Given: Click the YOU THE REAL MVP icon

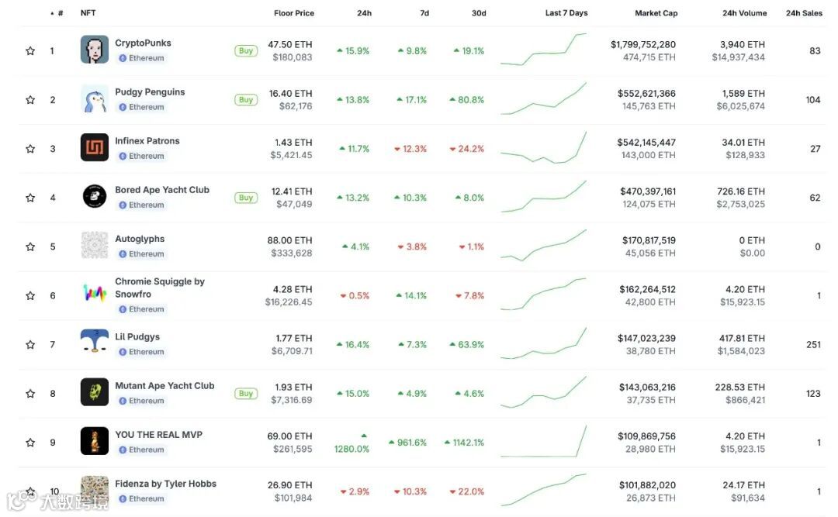Looking at the screenshot, I should 95,440.
